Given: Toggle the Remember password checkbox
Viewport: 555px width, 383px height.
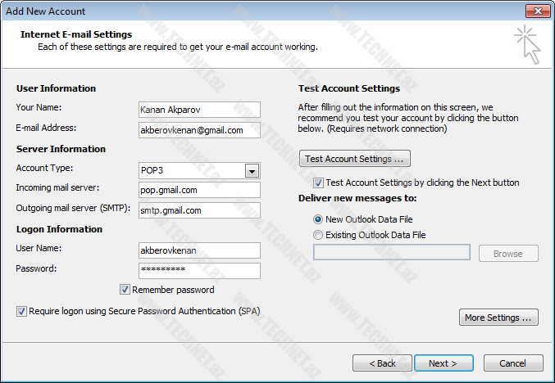Looking at the screenshot, I should point(125,290).
